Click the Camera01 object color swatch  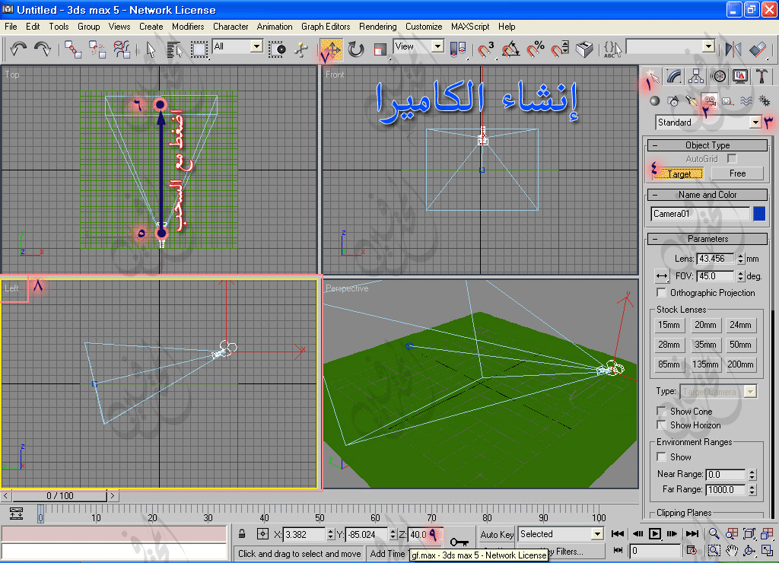point(759,214)
